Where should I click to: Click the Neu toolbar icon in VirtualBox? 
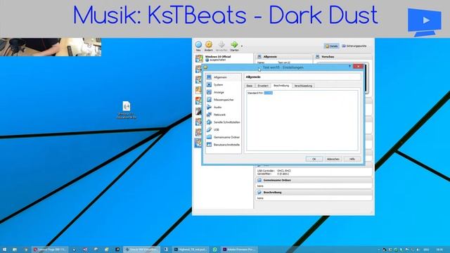tap(198, 45)
